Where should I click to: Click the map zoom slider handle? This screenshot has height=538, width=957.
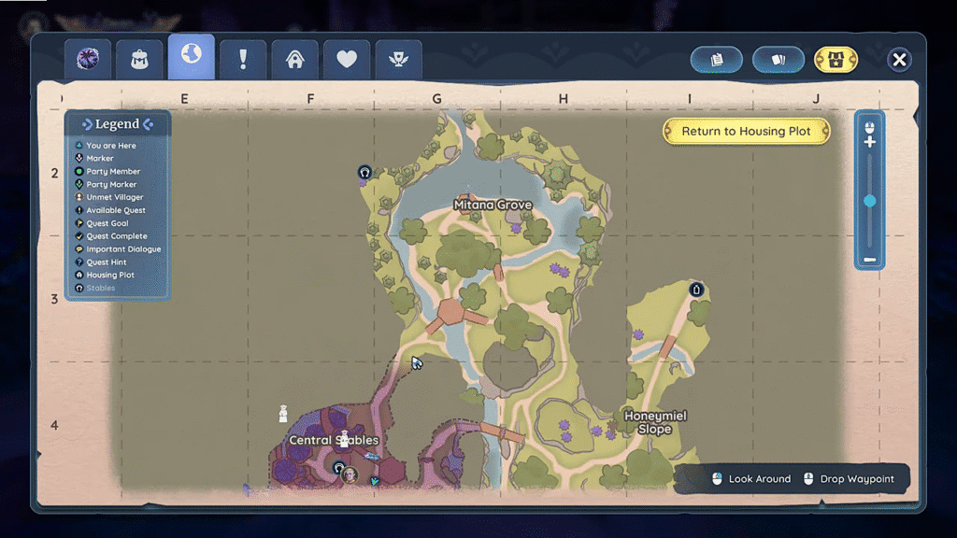point(870,201)
